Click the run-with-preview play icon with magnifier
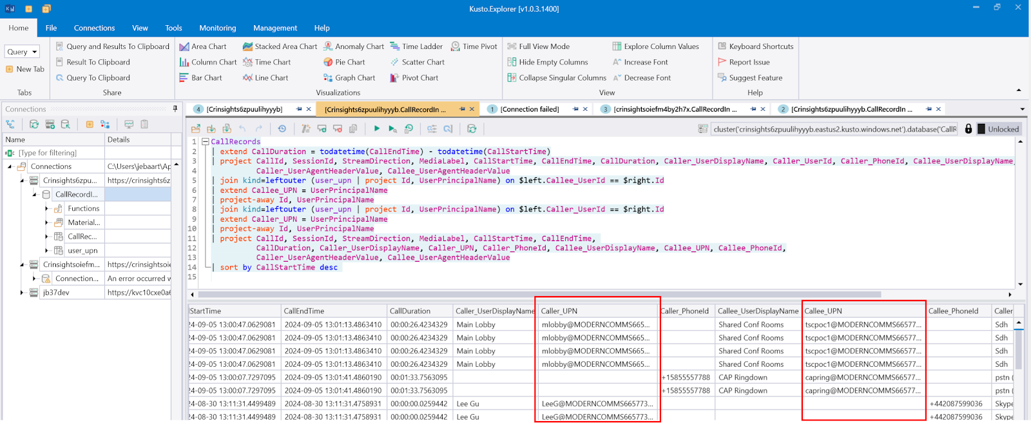 coord(392,129)
